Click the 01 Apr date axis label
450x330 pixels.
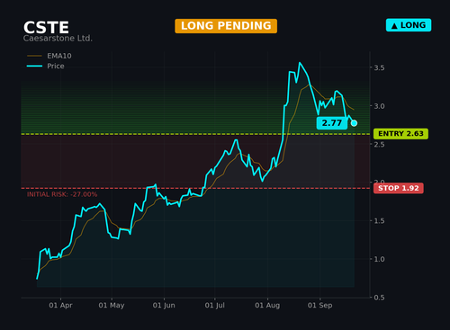point(60,306)
